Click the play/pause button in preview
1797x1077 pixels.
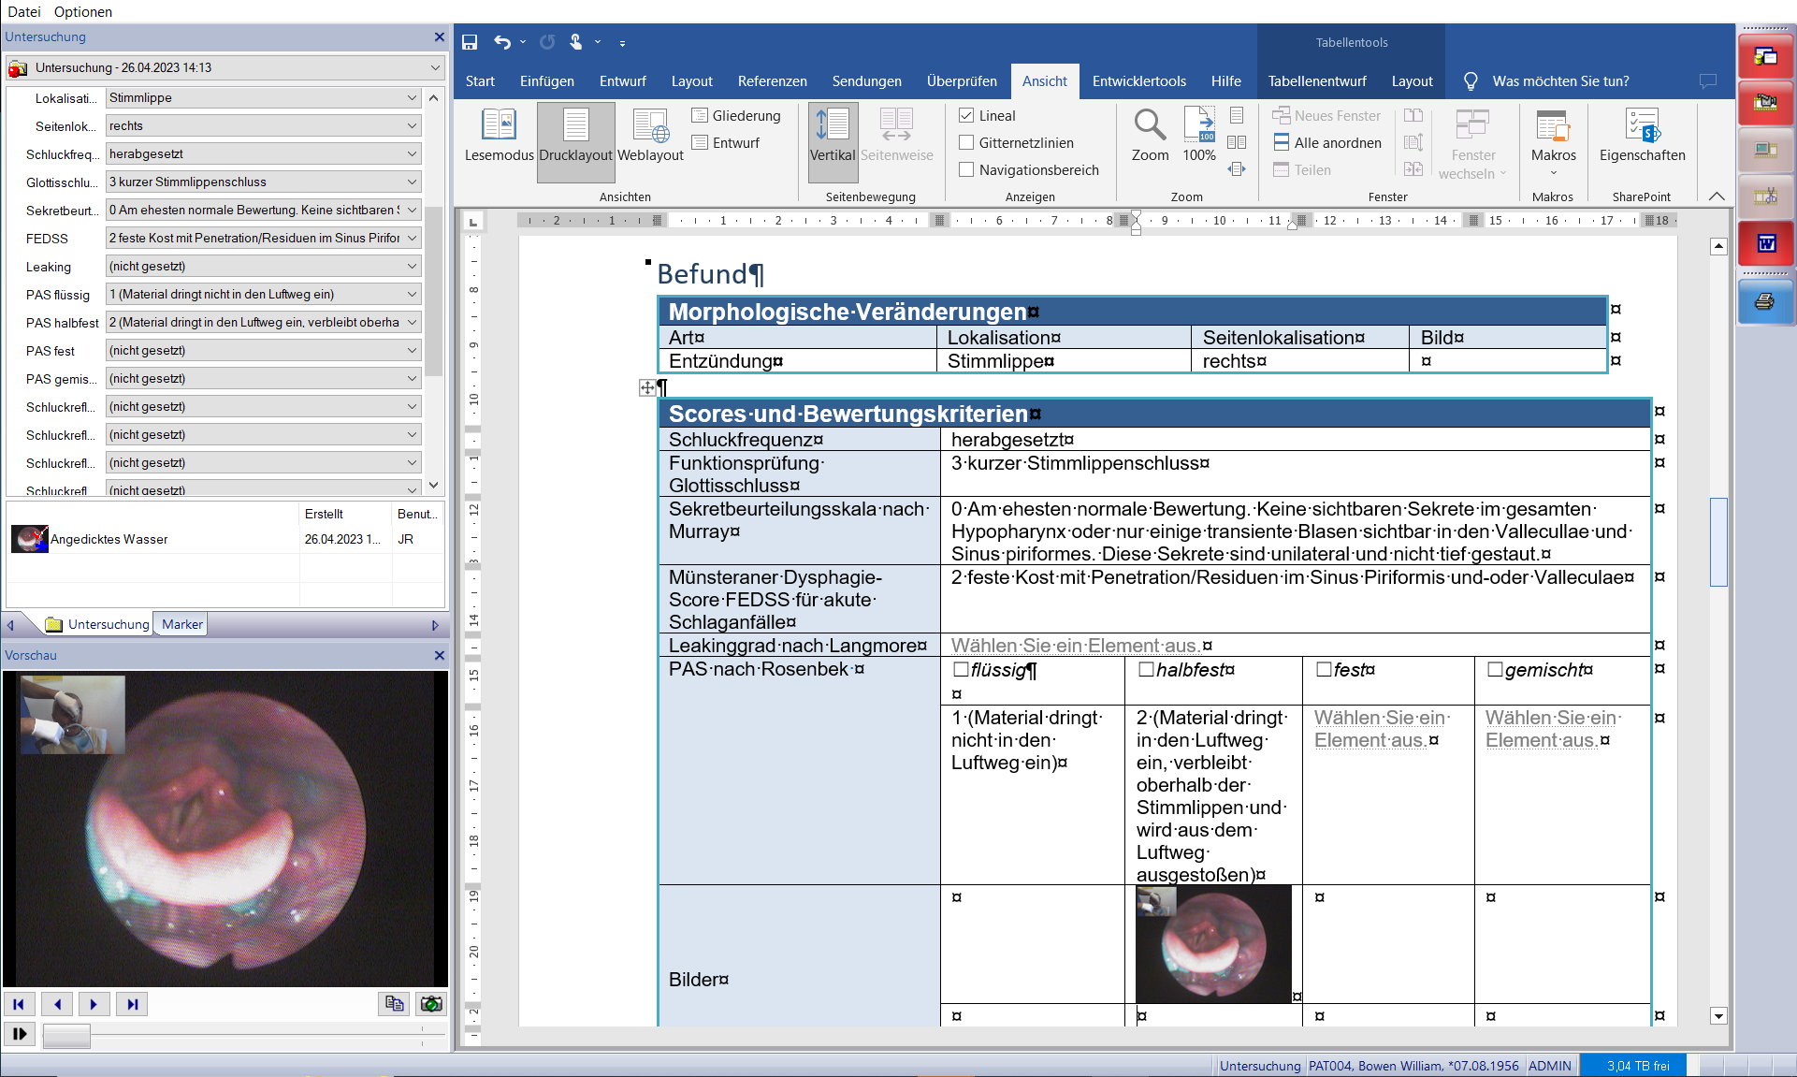pos(19,1034)
